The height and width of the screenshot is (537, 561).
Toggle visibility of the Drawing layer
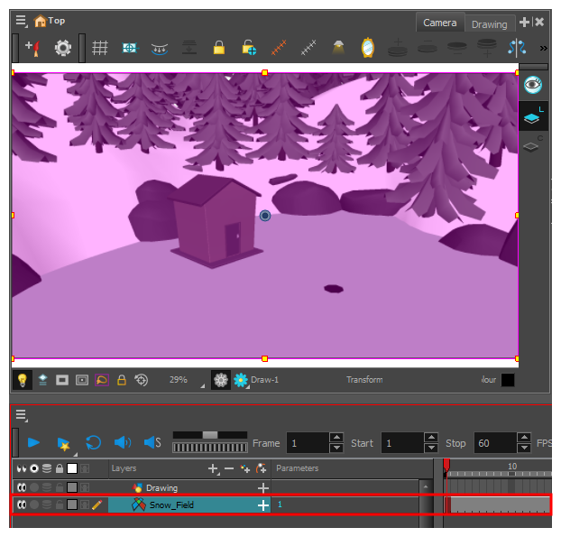pyautogui.click(x=20, y=488)
